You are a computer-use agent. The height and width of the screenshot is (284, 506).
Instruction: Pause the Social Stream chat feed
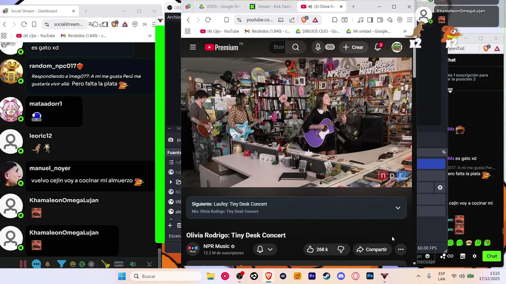pyautogui.click(x=23, y=264)
